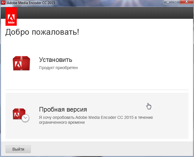Click the package-with-clock trial icon
Viewport: 194px width, 157px height.
pyautogui.click(x=21, y=115)
